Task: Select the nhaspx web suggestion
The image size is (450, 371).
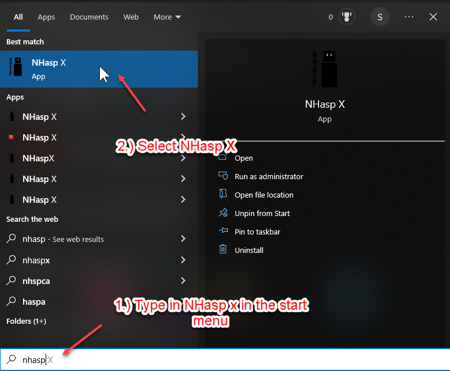Action: (99, 260)
